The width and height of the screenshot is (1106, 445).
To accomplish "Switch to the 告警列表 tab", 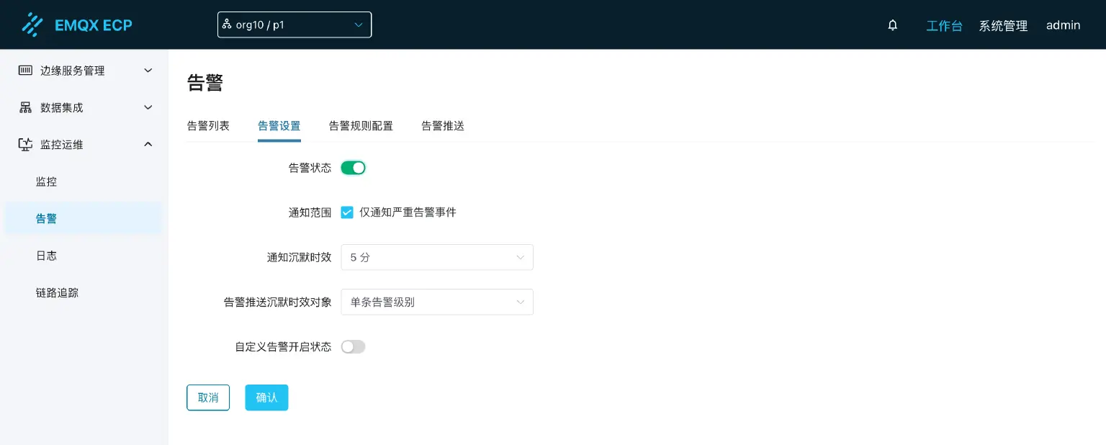I will [208, 125].
